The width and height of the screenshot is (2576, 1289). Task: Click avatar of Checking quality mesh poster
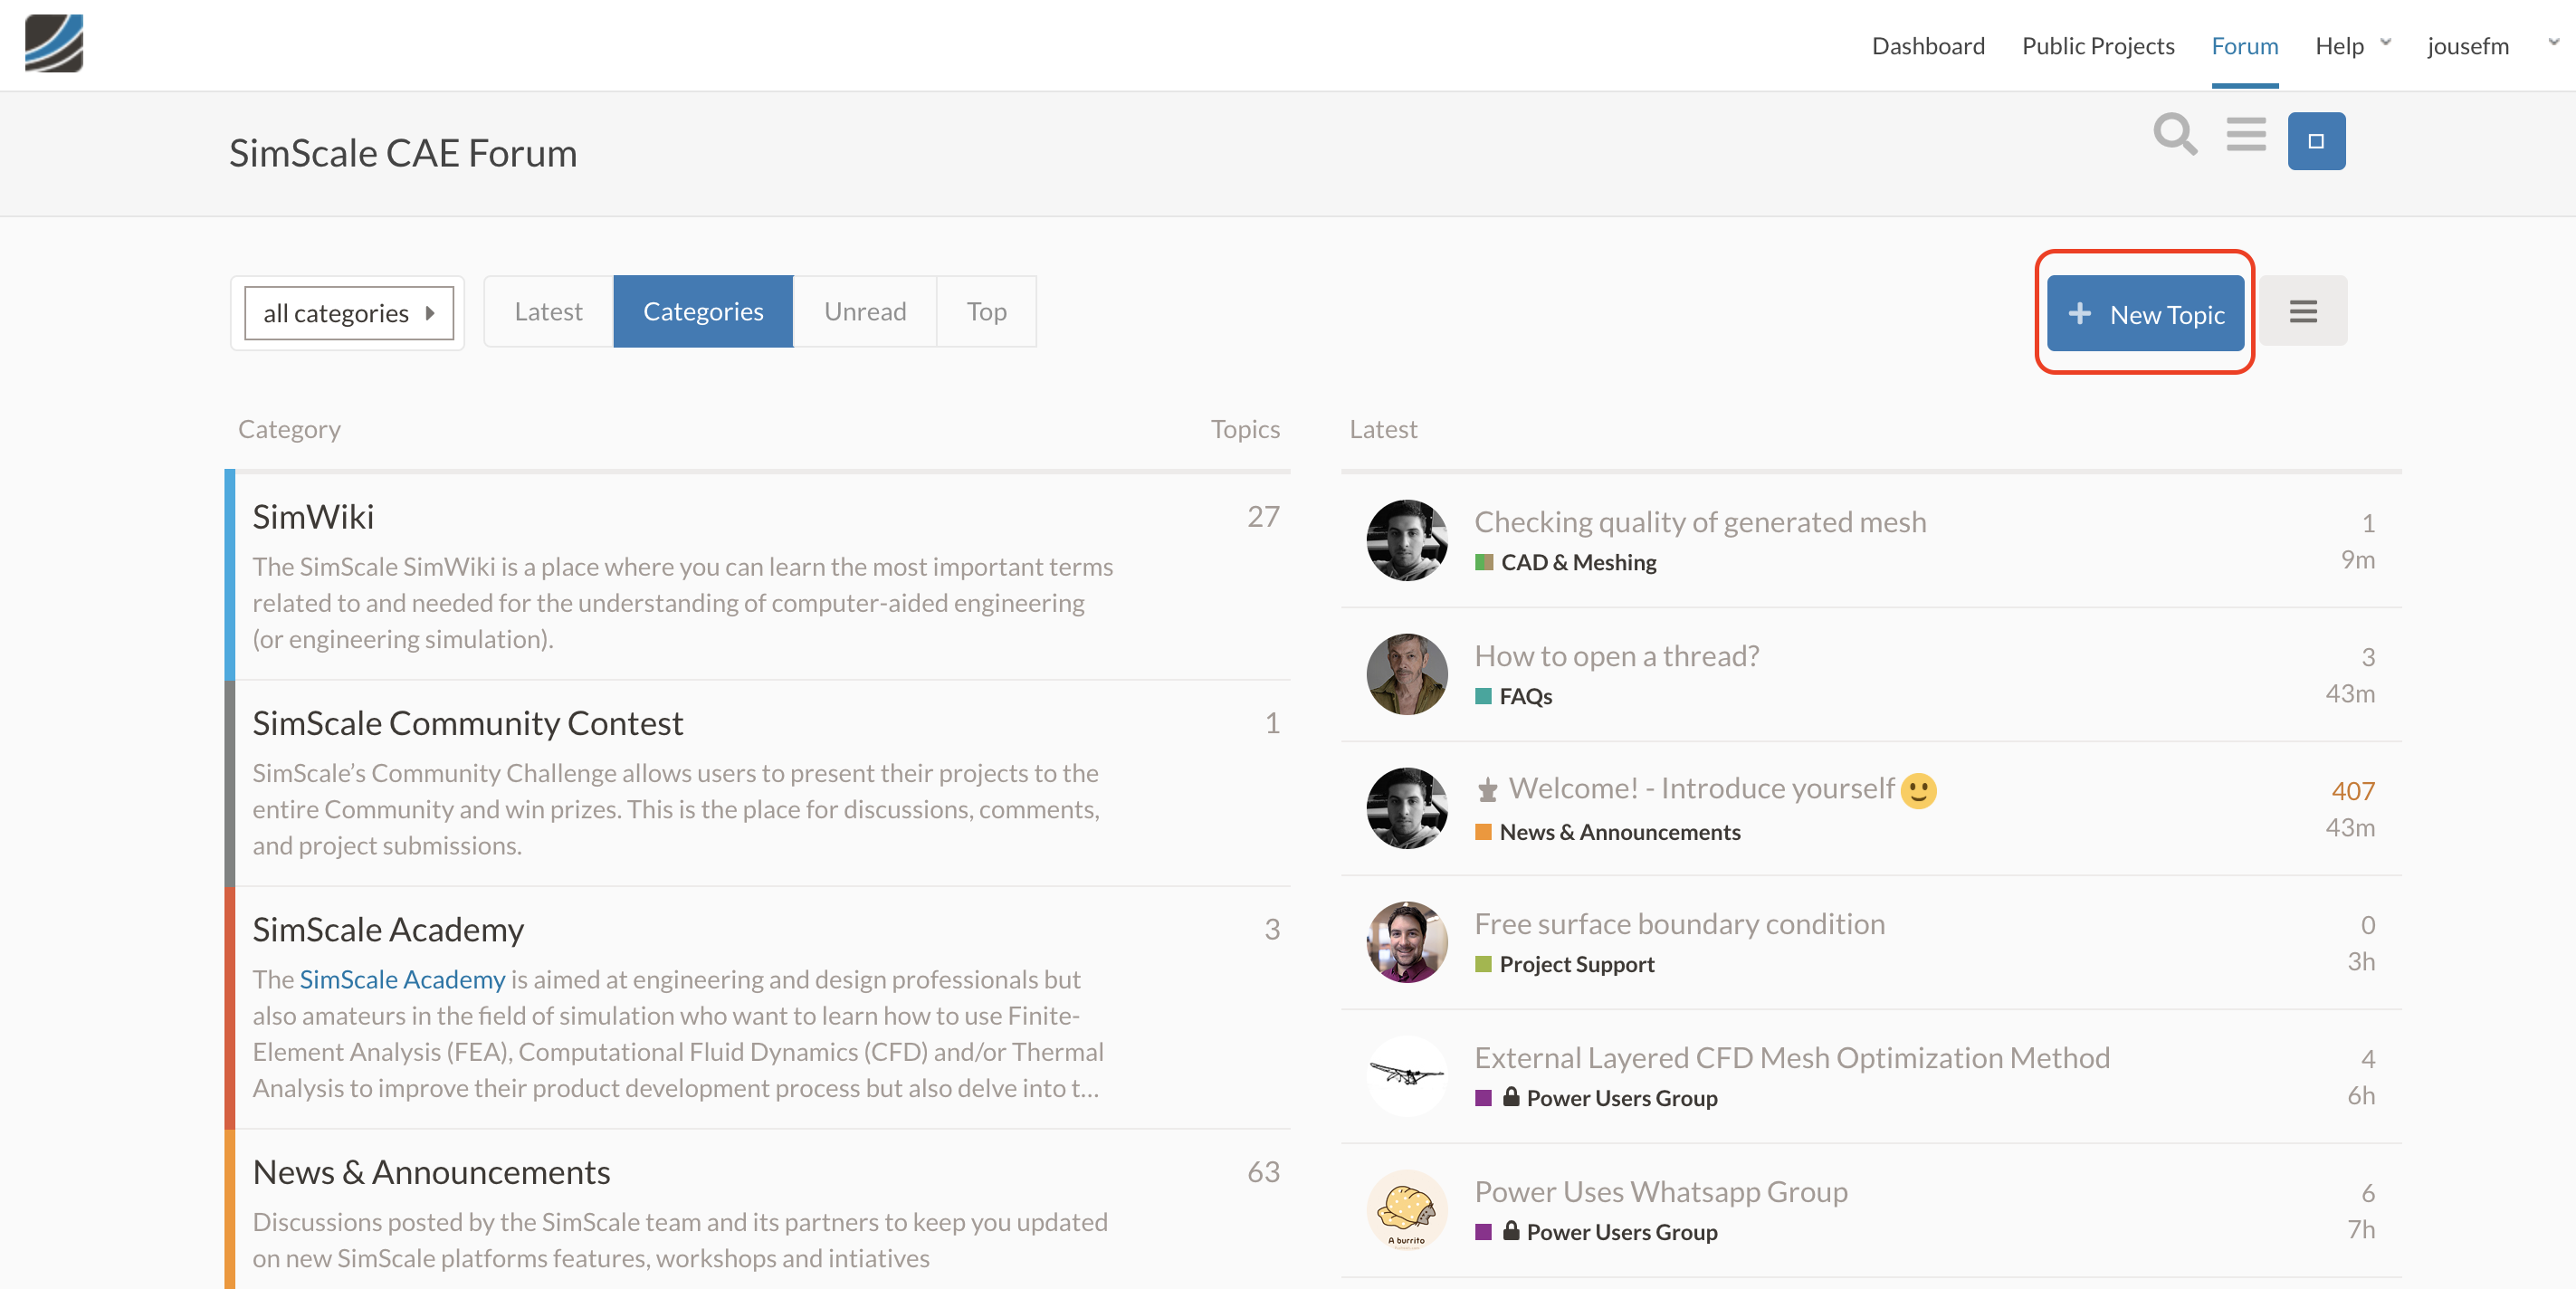click(x=1406, y=540)
